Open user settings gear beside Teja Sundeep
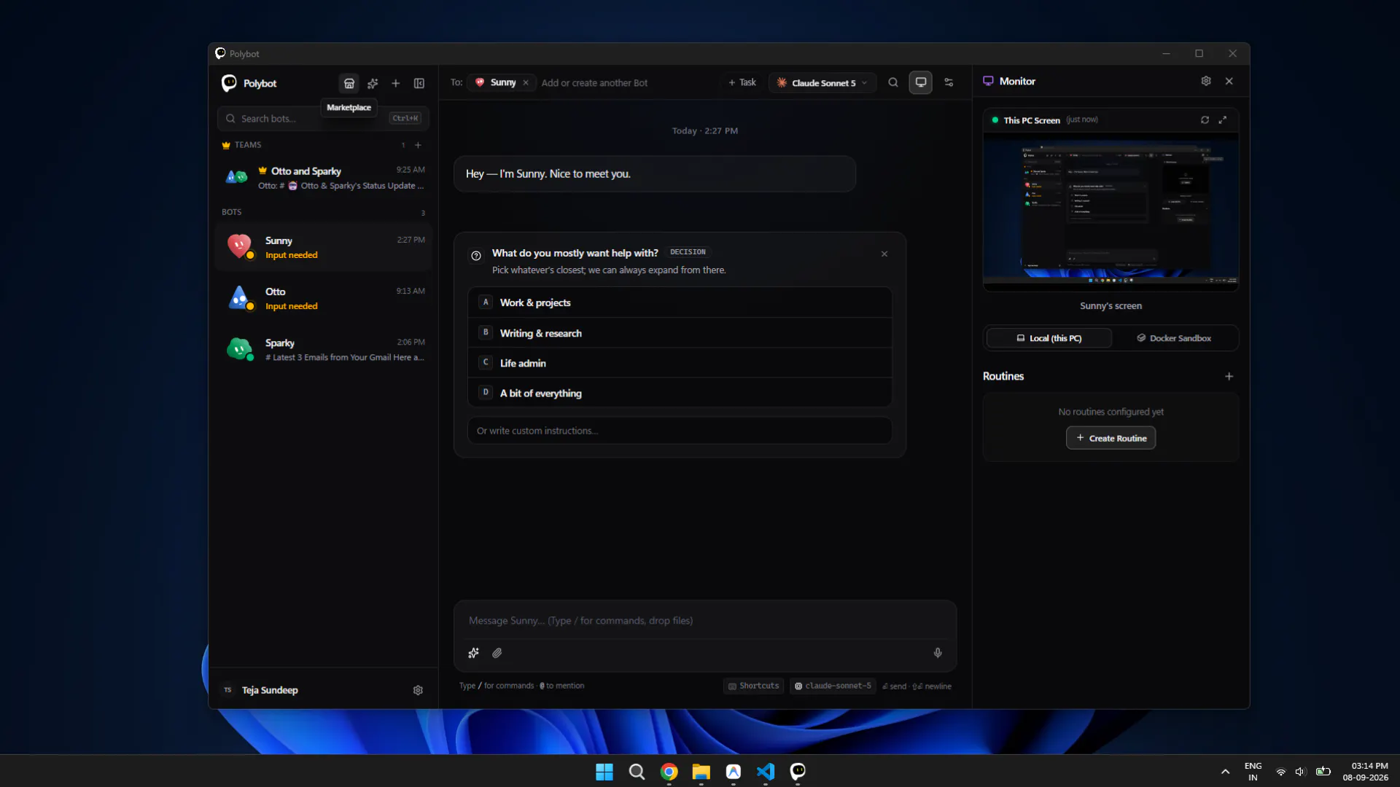 [x=418, y=690]
